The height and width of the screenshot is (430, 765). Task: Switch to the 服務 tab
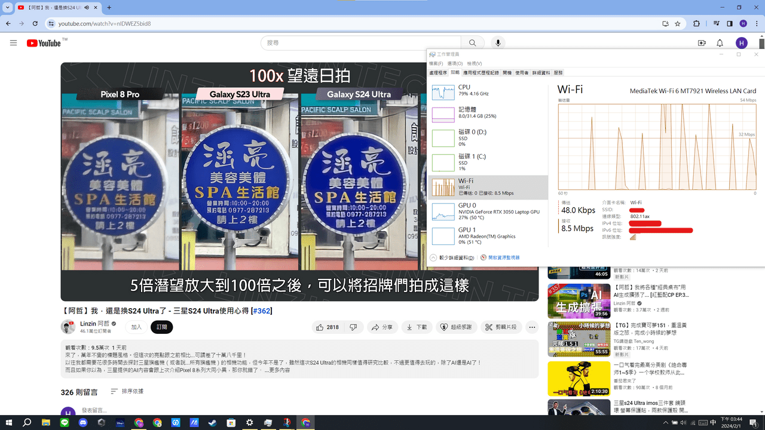pos(558,72)
